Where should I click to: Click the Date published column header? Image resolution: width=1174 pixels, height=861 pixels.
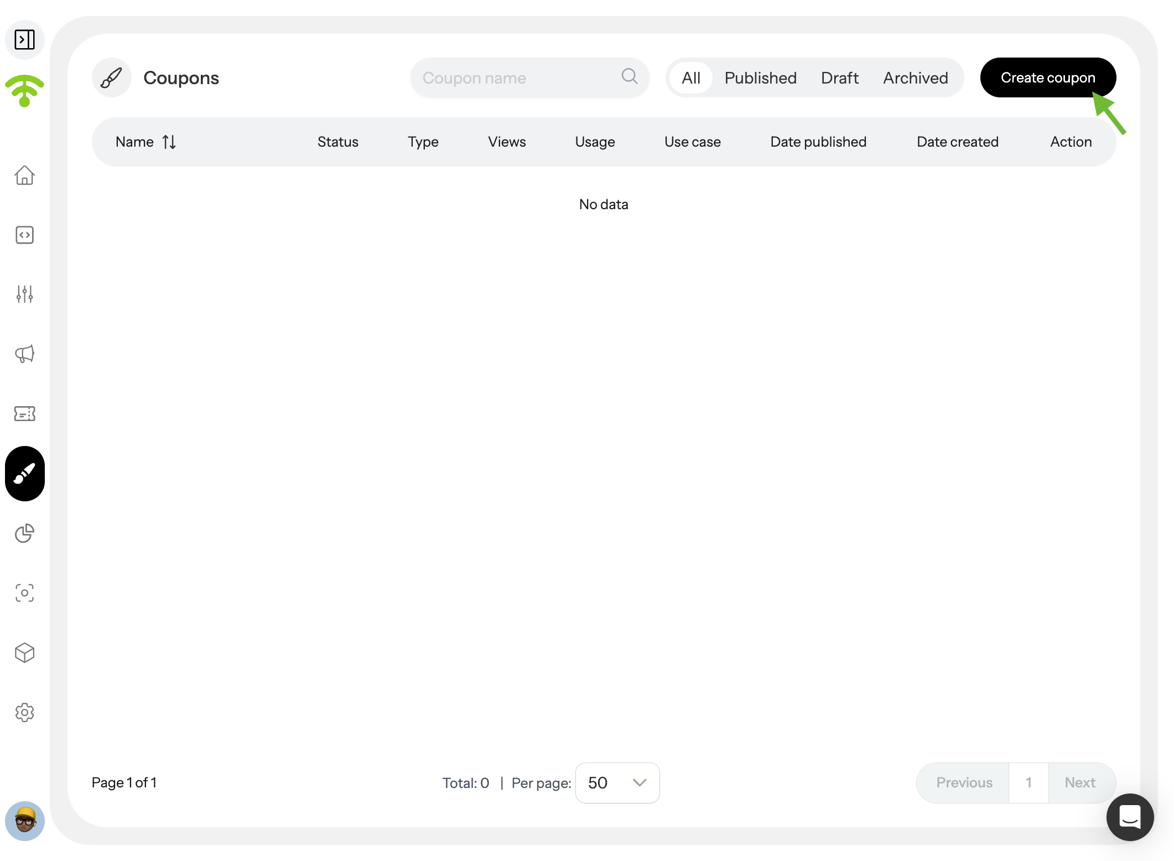818,142
